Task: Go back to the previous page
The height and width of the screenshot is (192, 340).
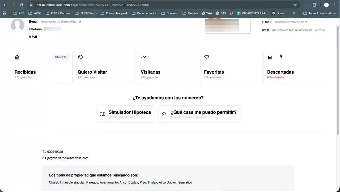Action: coord(5,5)
